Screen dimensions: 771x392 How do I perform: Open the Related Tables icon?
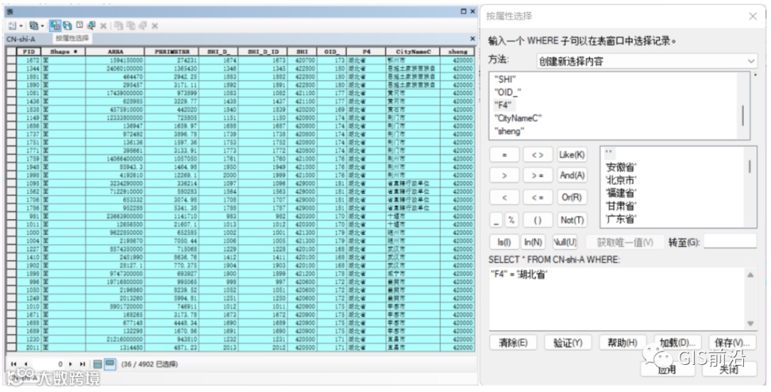pos(34,26)
